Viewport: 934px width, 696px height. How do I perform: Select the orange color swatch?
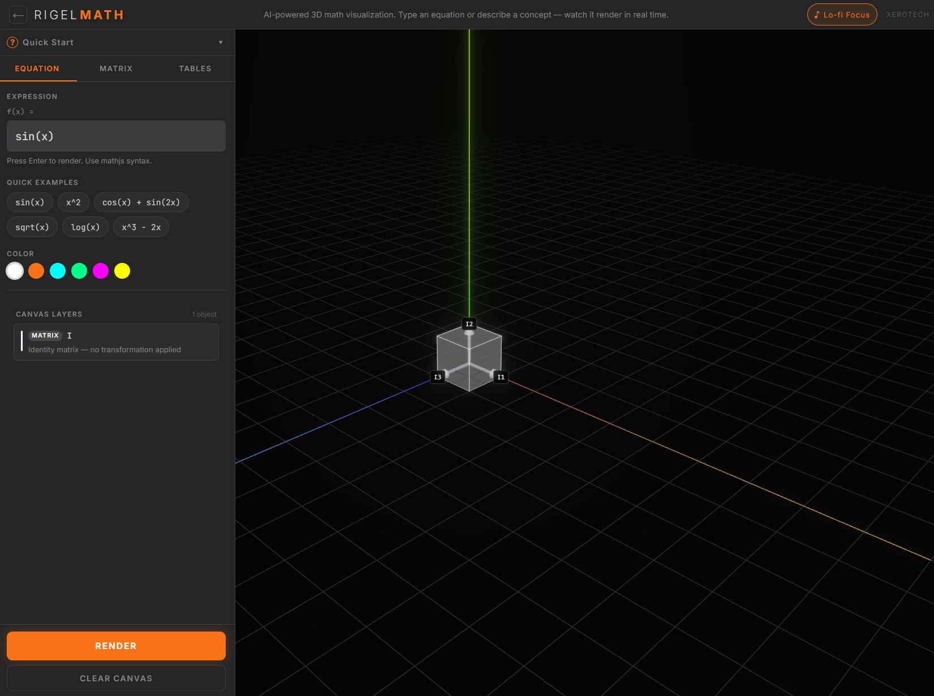tap(36, 271)
